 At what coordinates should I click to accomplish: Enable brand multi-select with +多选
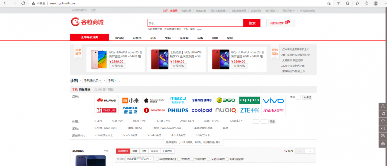(307, 97)
